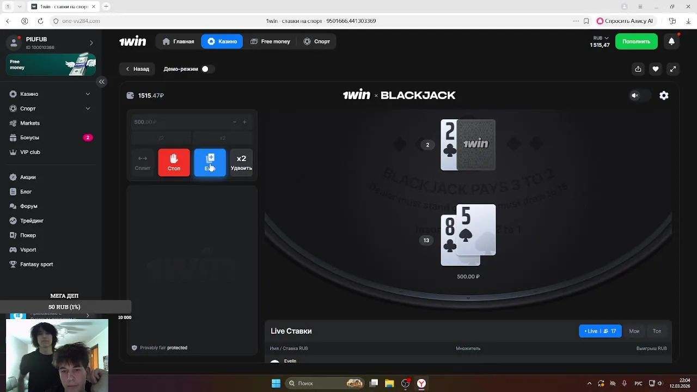Screen dimensions: 697x392
Task: Click the Provably fair protected label
Action: tap(160, 348)
